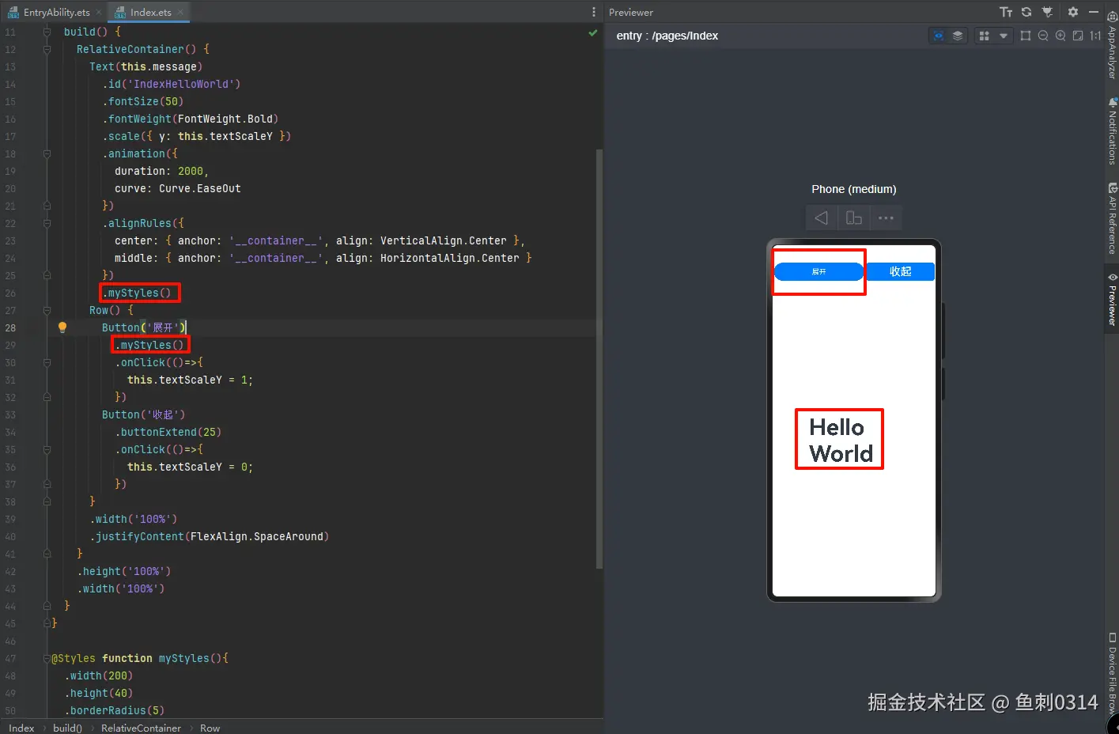The height and width of the screenshot is (734, 1119).
Task: Click the blue 收起 button in the preview
Action: [901, 271]
